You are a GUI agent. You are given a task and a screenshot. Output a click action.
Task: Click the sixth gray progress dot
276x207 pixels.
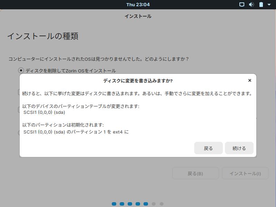154,204
